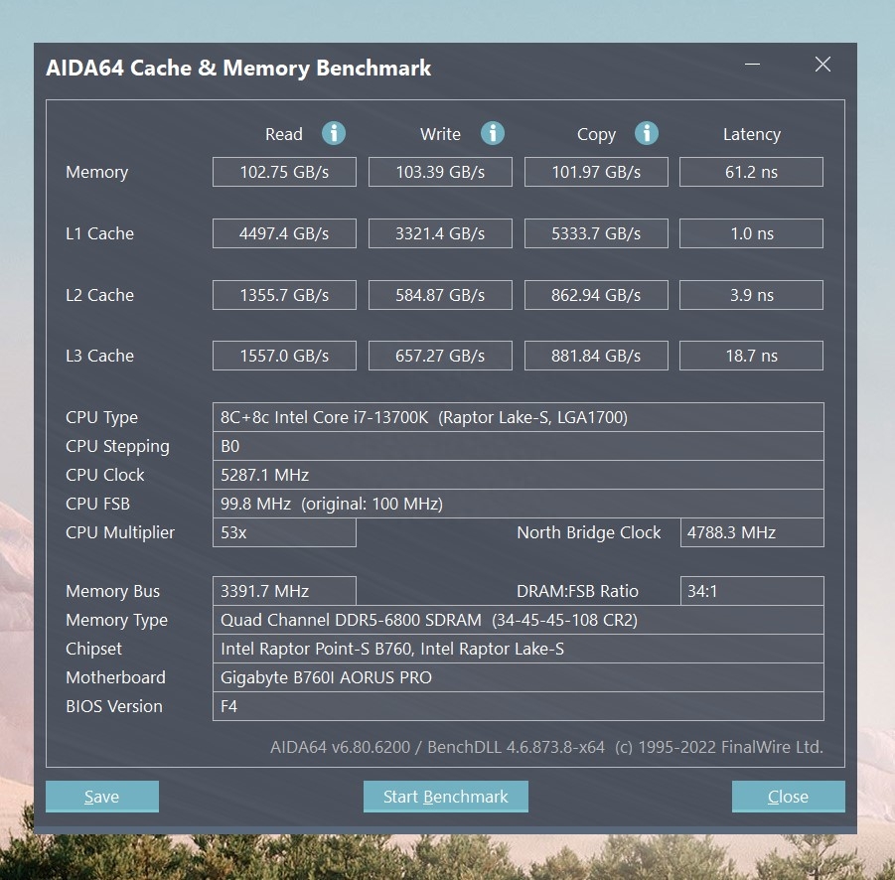Image resolution: width=895 pixels, height=880 pixels.
Task: Select Memory Latency value 61.2 ns
Action: 751,172
